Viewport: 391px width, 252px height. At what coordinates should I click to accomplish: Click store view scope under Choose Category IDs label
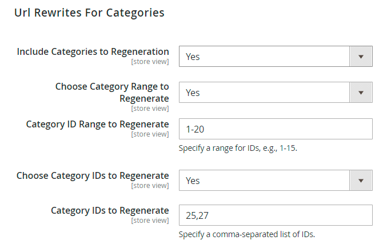point(150,186)
